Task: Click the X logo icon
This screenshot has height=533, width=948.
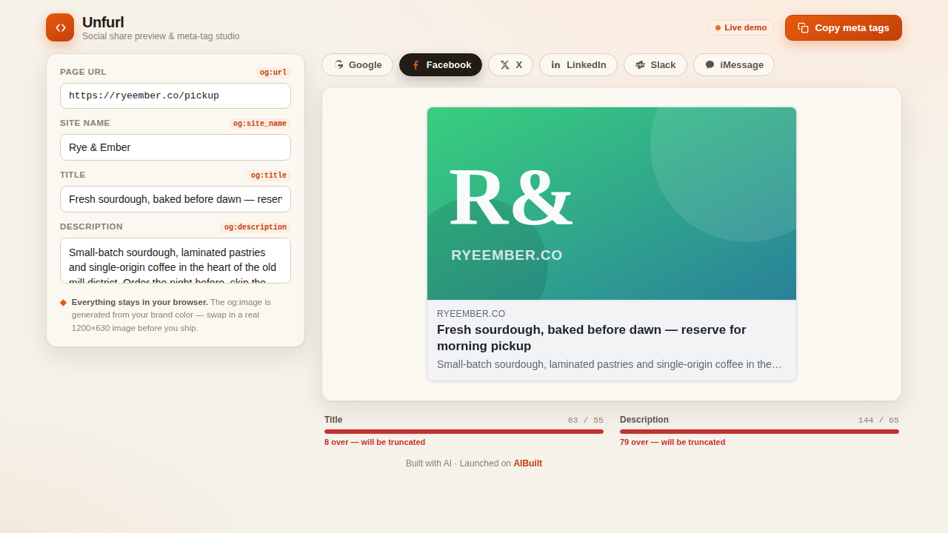Action: tap(505, 65)
